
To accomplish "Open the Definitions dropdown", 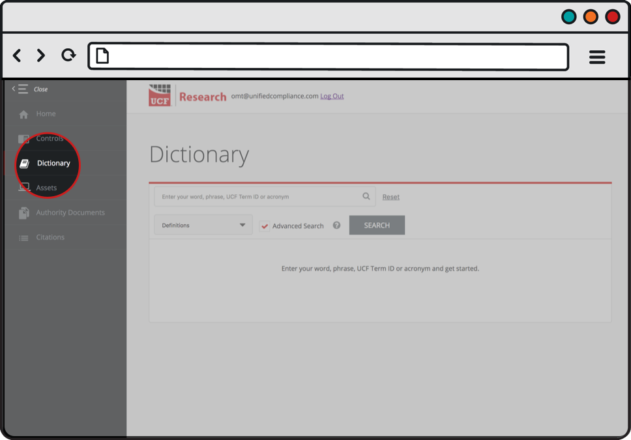I will point(203,225).
